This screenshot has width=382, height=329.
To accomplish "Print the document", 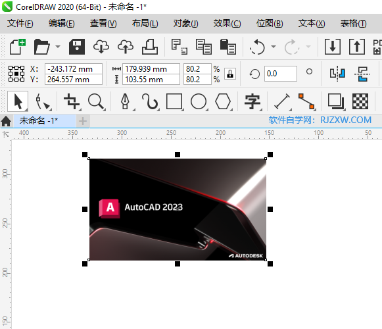I will pyautogui.click(x=150, y=46).
